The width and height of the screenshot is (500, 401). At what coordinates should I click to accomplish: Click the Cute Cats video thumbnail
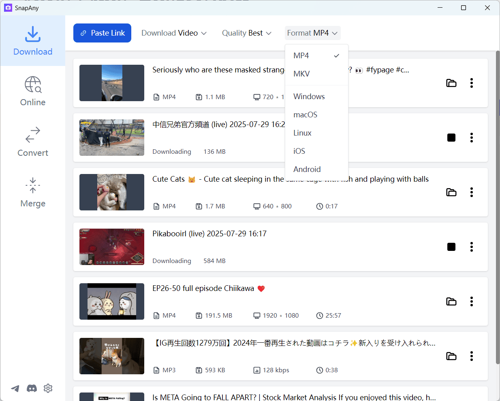coord(112,192)
